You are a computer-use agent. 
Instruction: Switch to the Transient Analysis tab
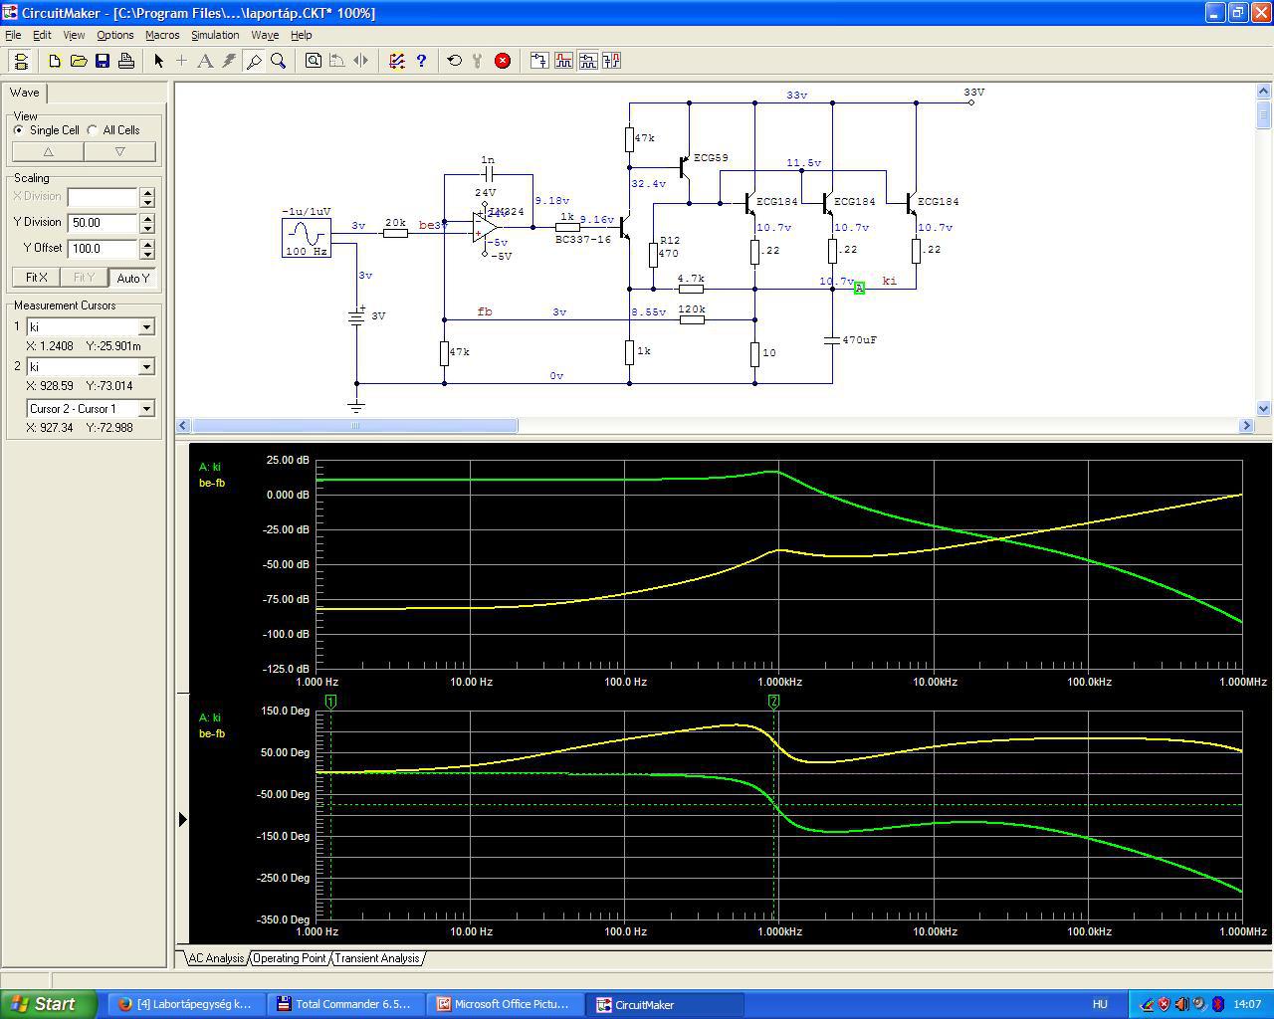[376, 958]
